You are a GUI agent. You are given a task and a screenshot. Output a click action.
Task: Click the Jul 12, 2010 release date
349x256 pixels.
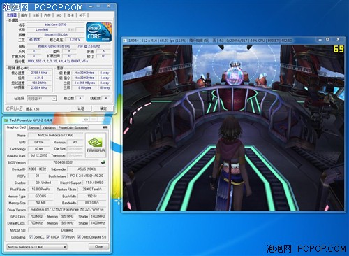(x=39, y=155)
